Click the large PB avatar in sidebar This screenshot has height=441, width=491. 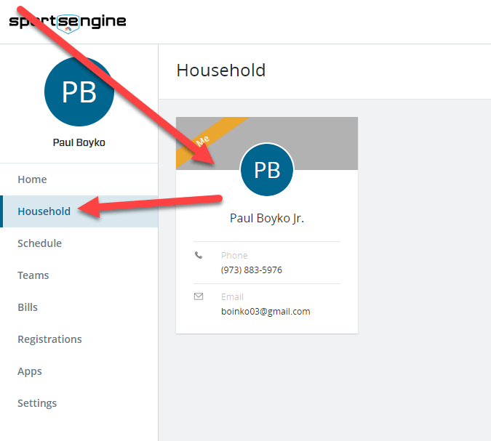pyautogui.click(x=79, y=92)
